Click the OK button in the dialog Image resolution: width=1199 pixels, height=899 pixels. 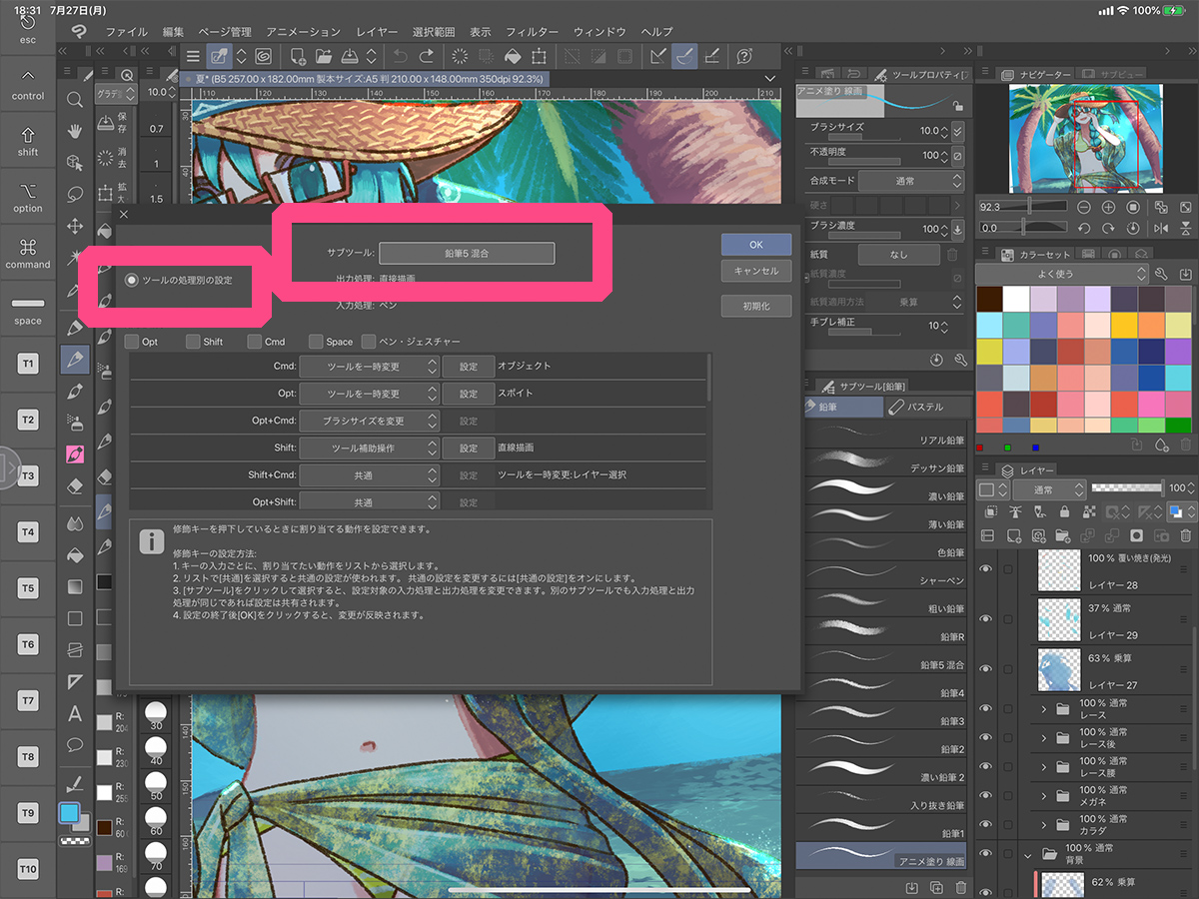(x=755, y=245)
